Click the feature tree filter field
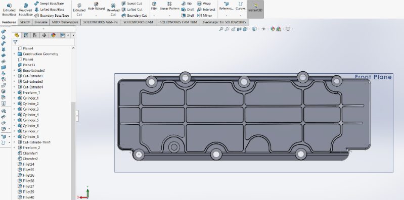Image resolution: width=404 pixels, height=200 pixels. (44, 42)
